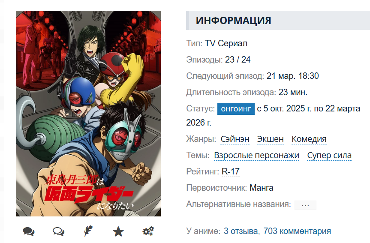The image size is (370, 243).
Task: Write a review with the feather icon
Action: 88,231
